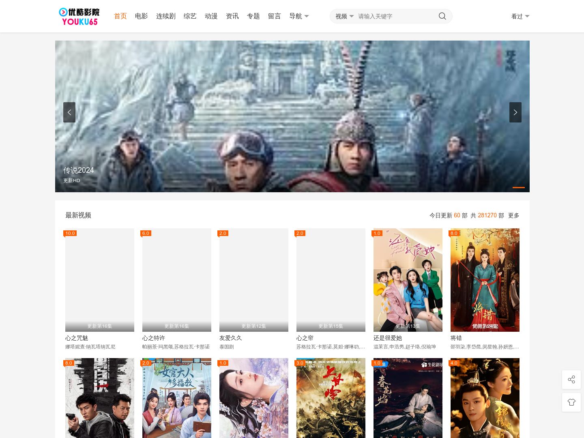The width and height of the screenshot is (584, 438).
Task: Open the 导航 dropdown menu
Action: (x=299, y=16)
